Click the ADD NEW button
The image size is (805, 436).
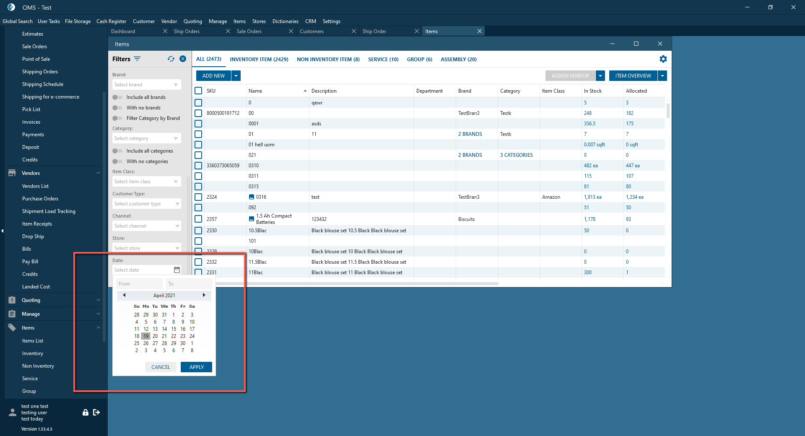tap(213, 76)
